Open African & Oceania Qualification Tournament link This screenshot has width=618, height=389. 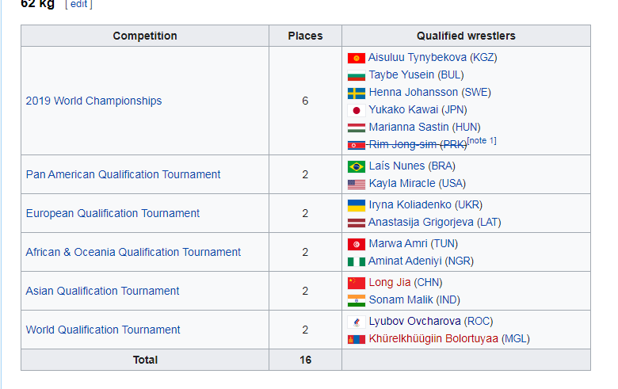pos(133,252)
